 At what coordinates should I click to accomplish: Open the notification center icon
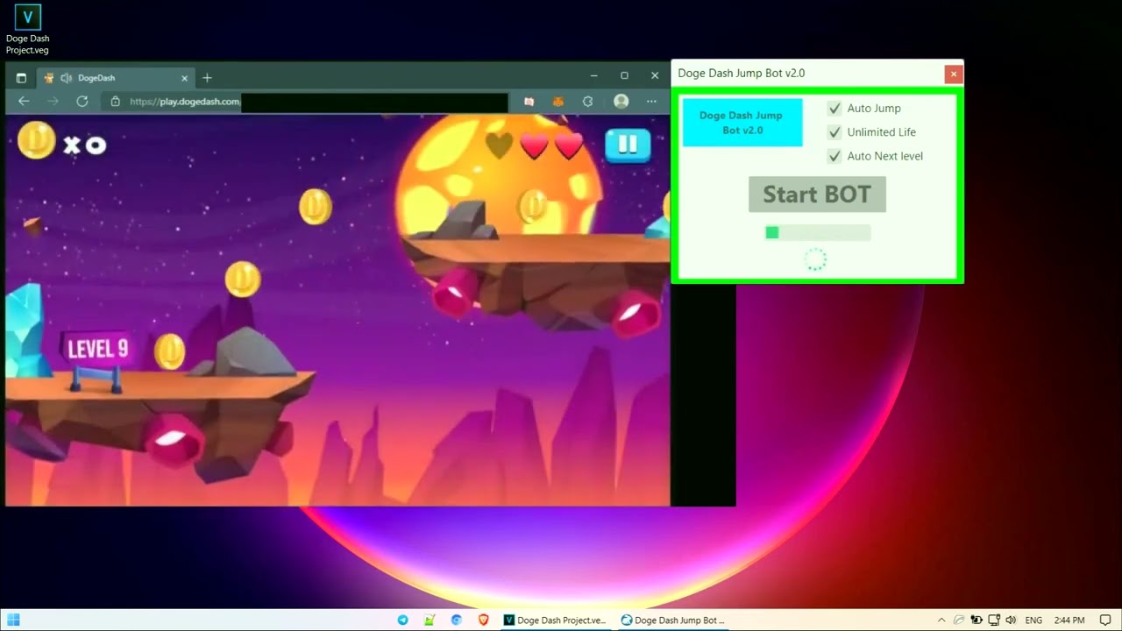click(x=1104, y=620)
